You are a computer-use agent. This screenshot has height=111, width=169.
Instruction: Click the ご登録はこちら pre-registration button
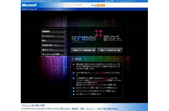pyautogui.click(x=83, y=50)
